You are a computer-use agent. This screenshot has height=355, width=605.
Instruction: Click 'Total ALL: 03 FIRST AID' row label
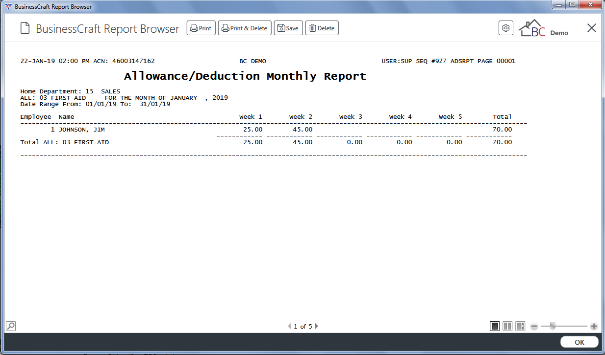65,142
